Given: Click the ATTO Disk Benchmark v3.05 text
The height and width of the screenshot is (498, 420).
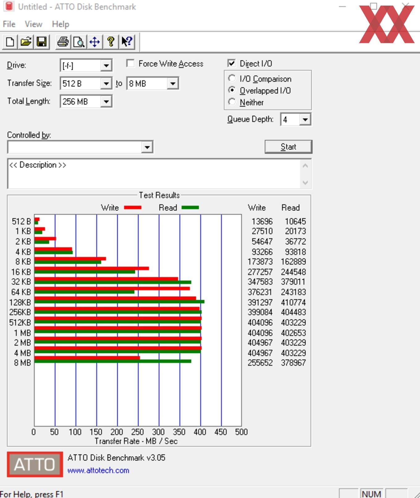Looking at the screenshot, I should coord(116,458).
